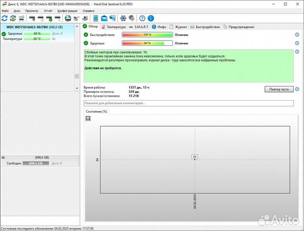Open the Файл menu
This screenshot has width=304, height=231.
click(5, 10)
